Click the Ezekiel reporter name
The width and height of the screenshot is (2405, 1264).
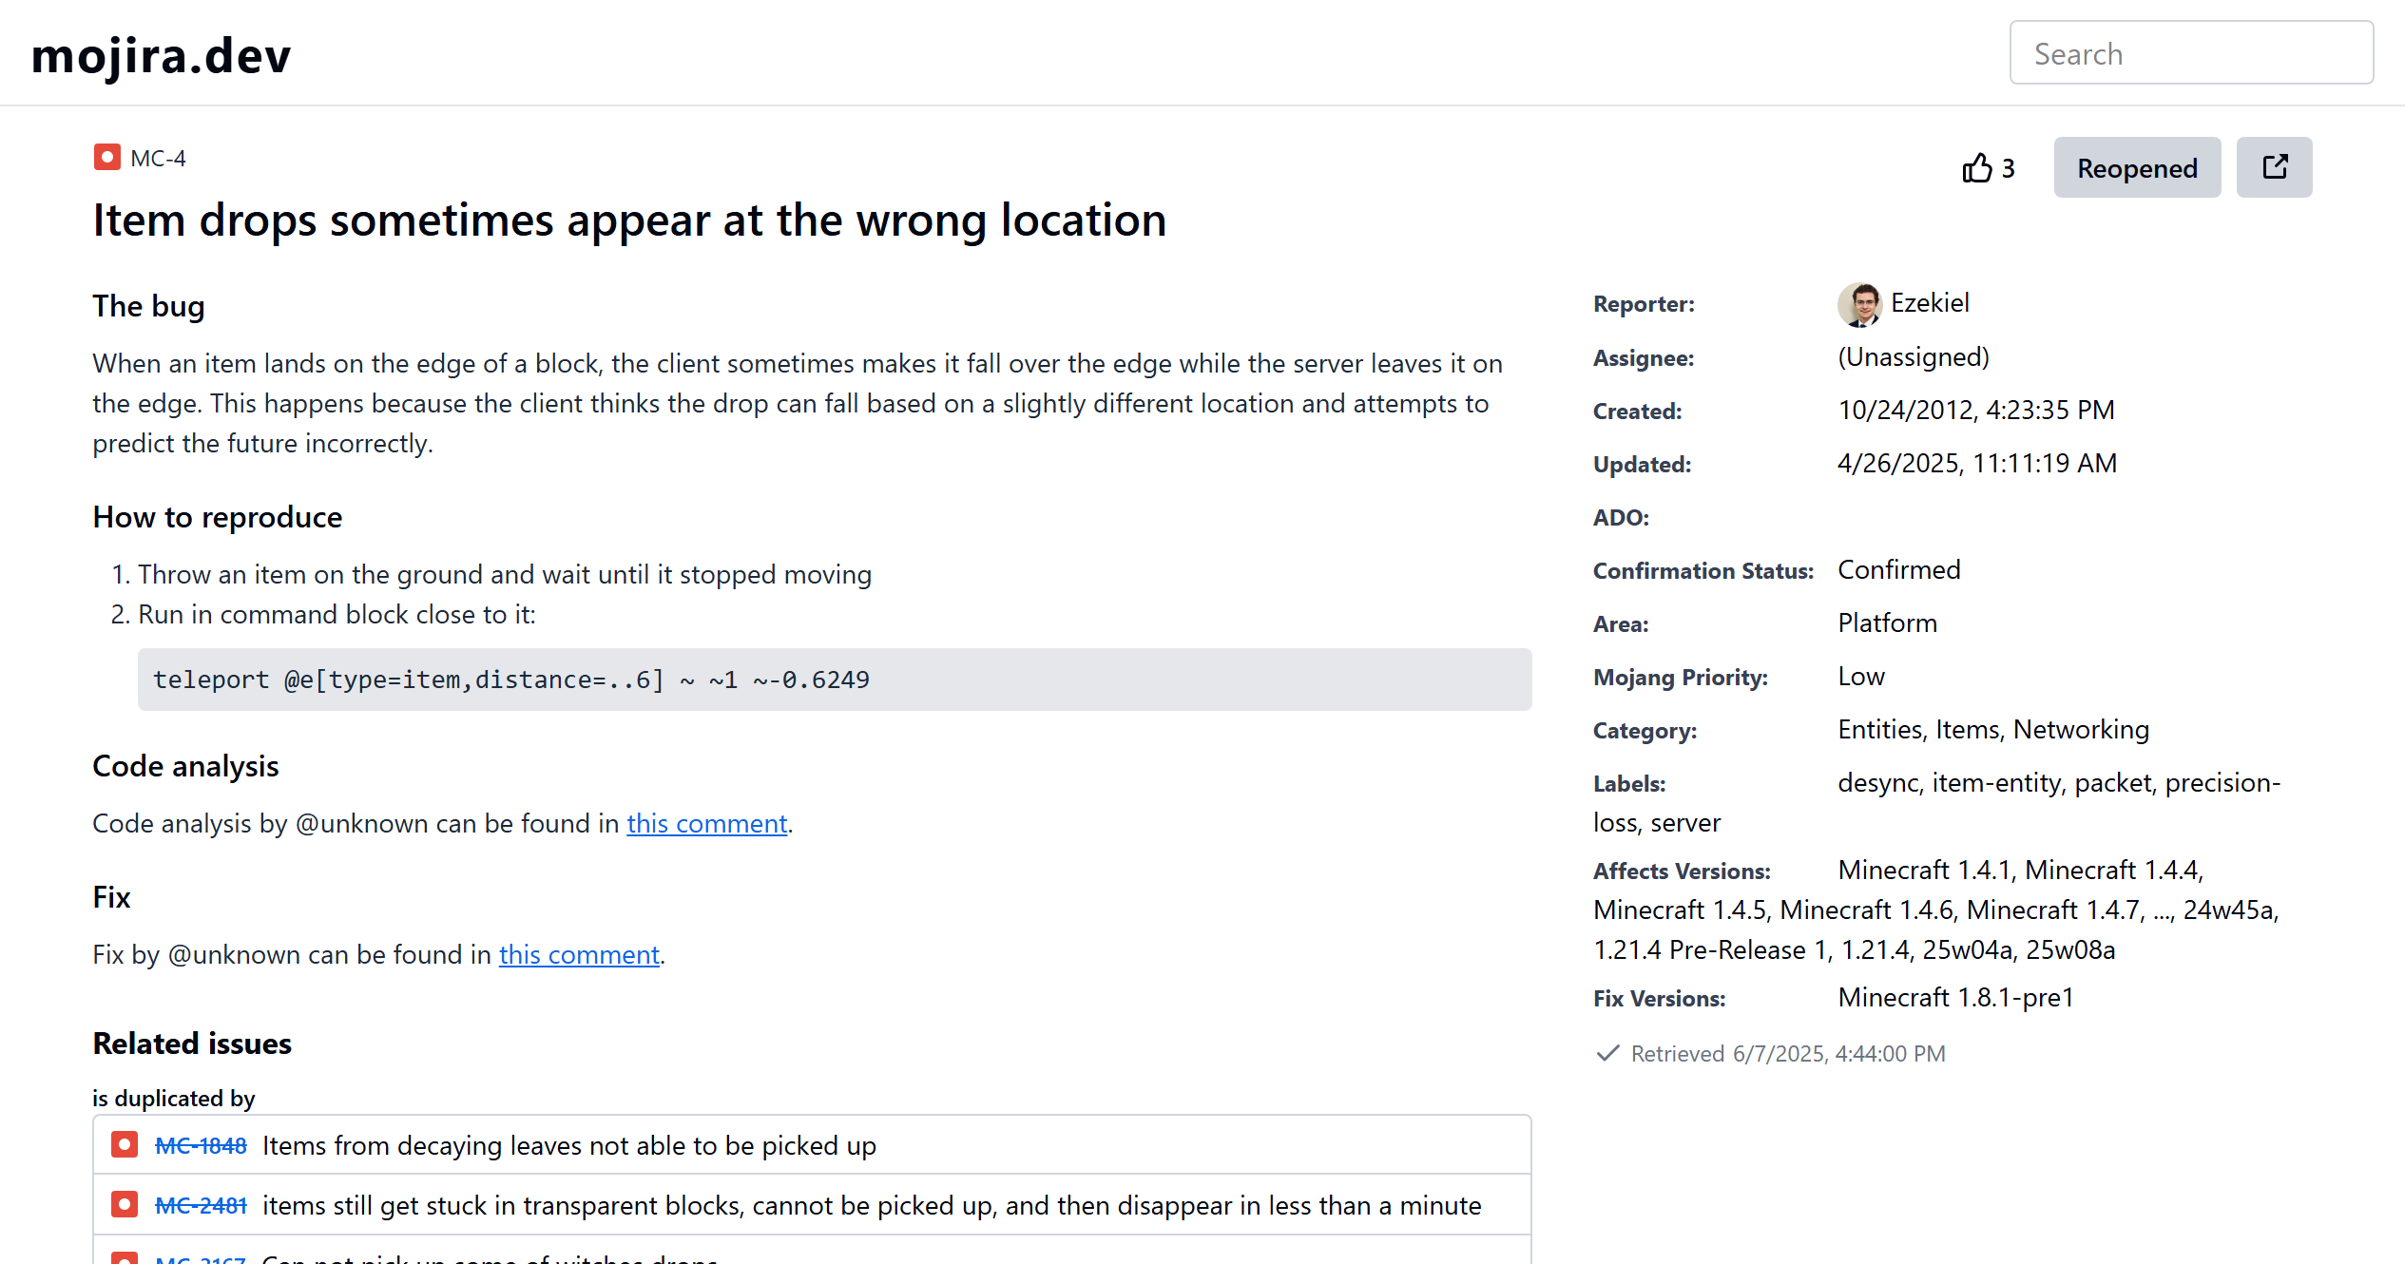[1929, 303]
